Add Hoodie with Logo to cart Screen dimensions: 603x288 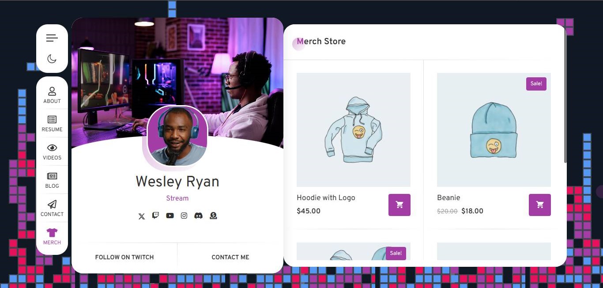pyautogui.click(x=399, y=205)
